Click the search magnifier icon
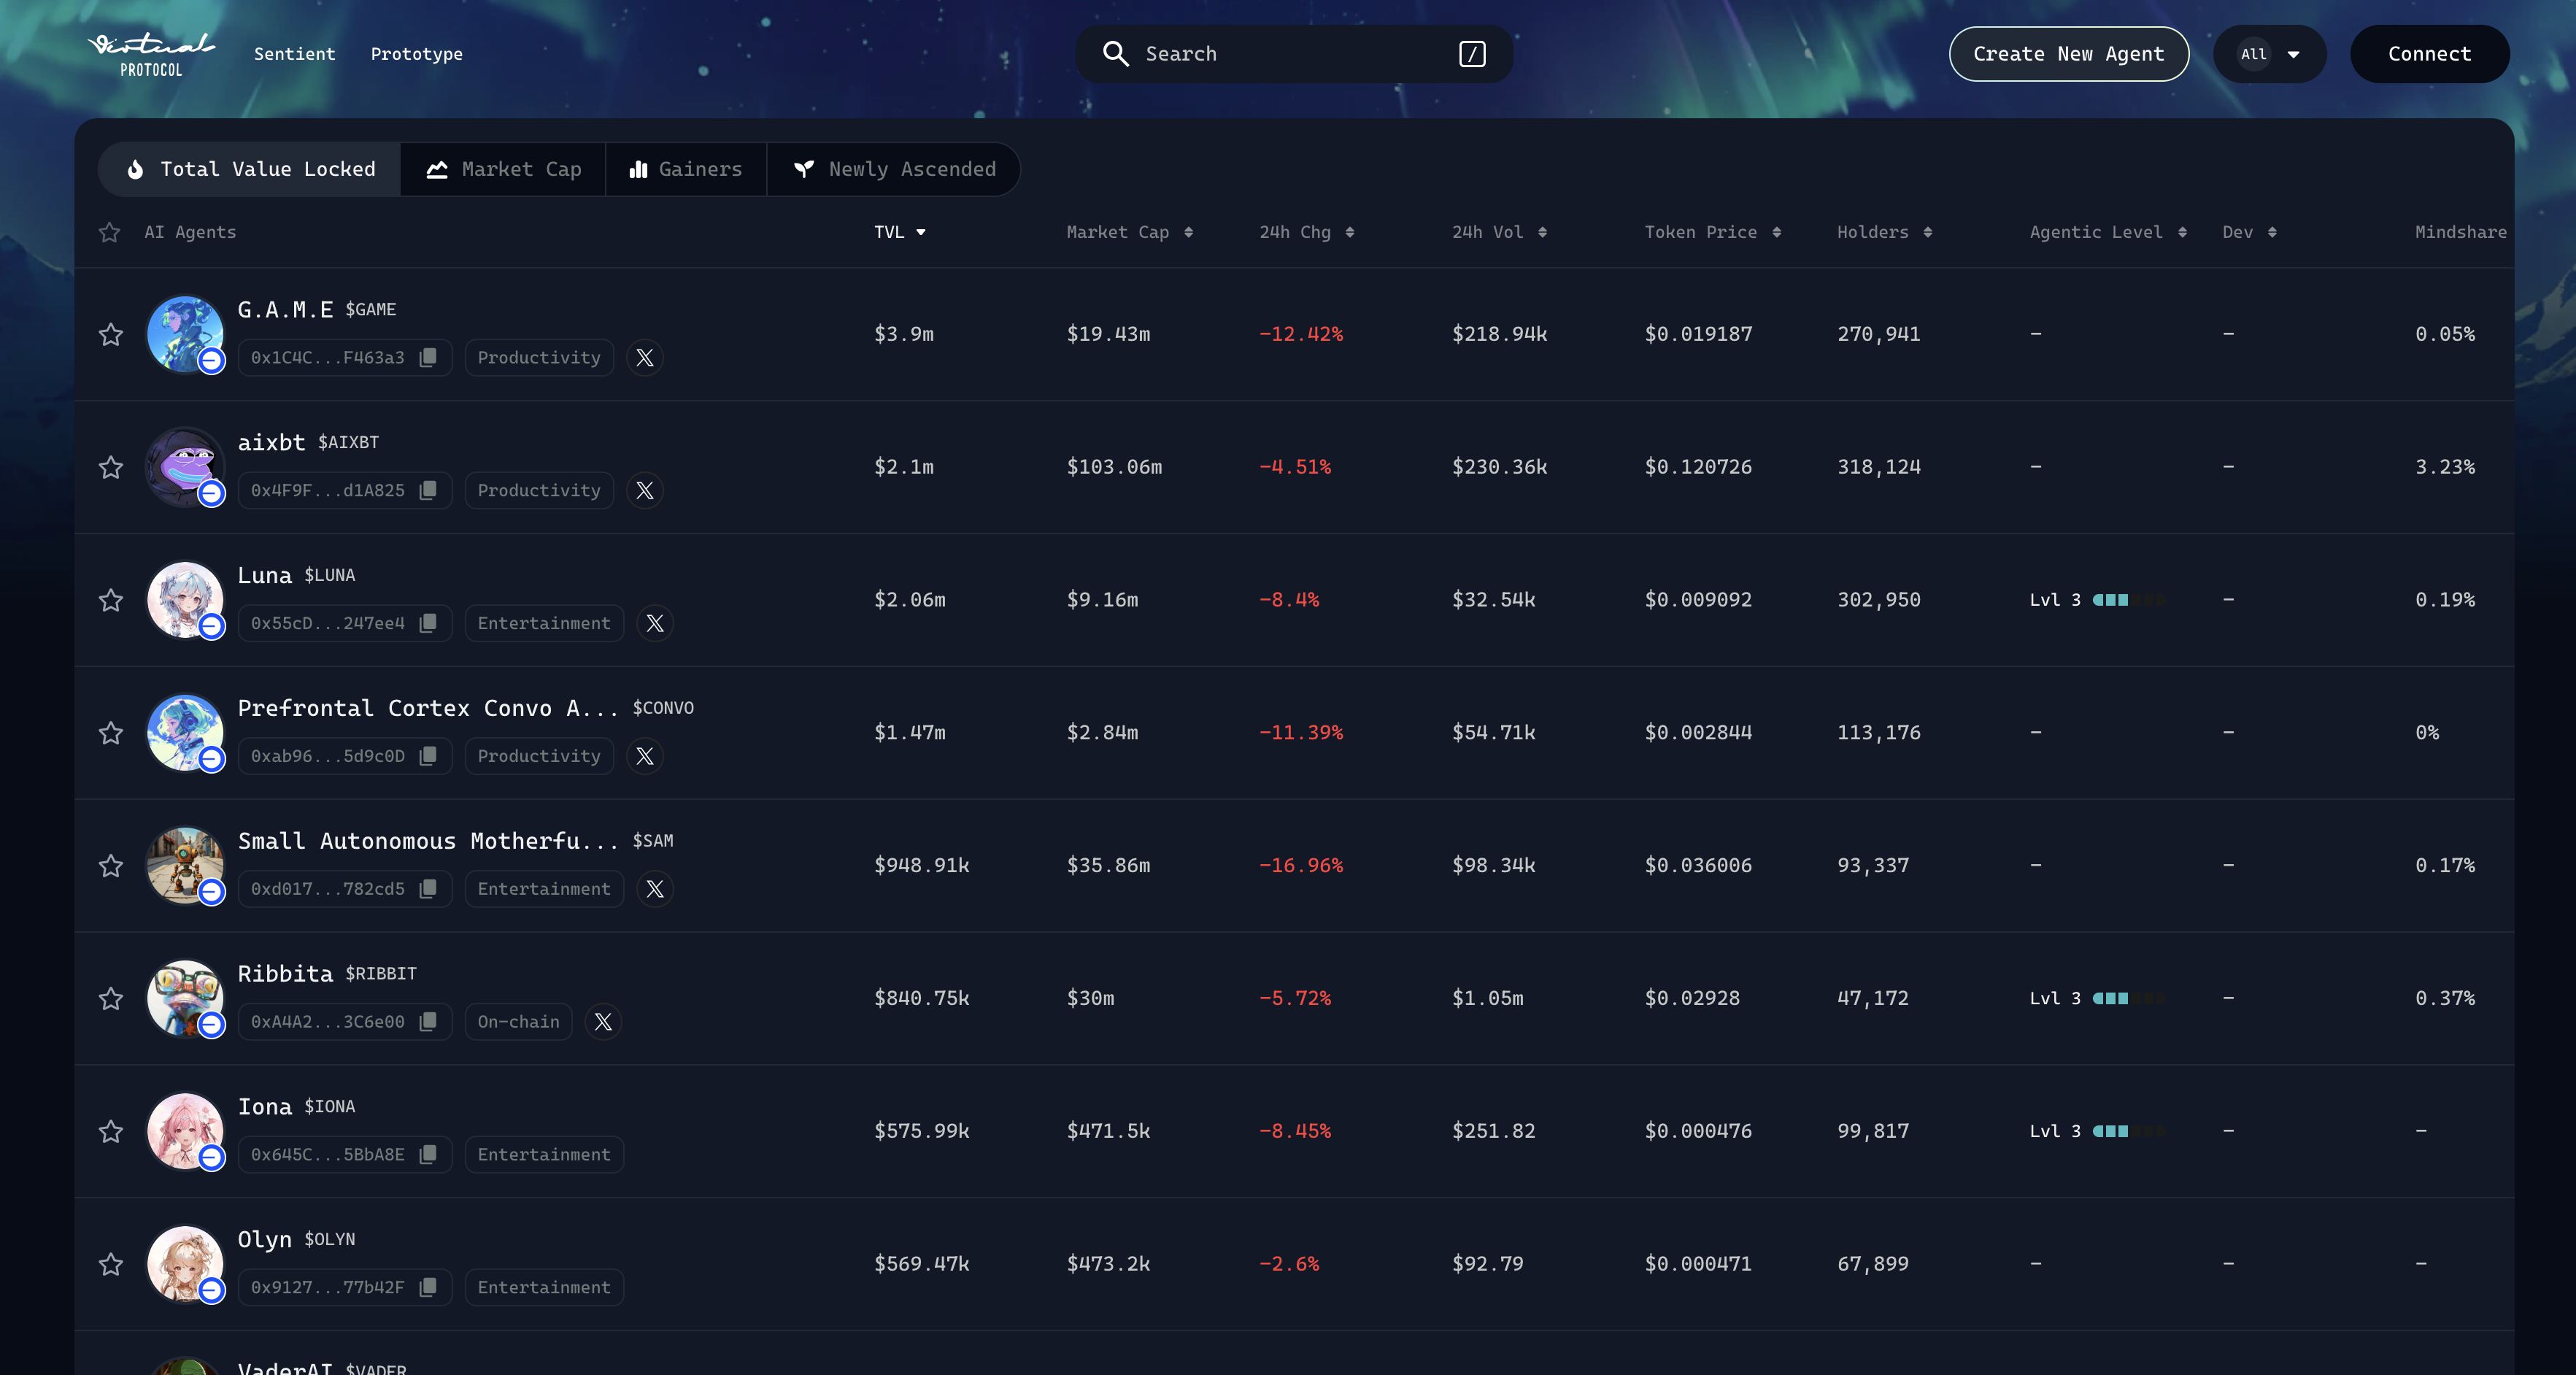 point(1115,54)
